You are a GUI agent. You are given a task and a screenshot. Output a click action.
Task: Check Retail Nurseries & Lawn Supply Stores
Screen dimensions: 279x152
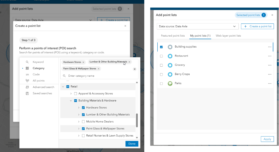[x=83, y=136]
